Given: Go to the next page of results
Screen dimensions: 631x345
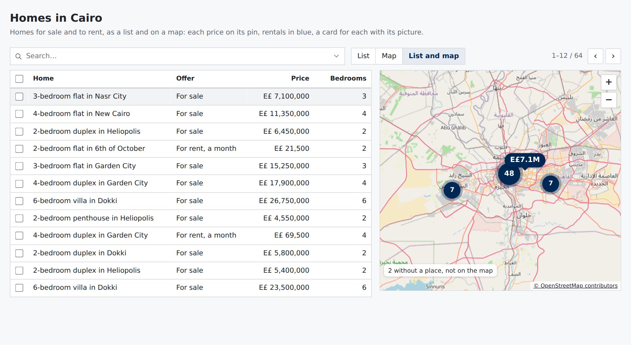Looking at the screenshot, I should point(613,56).
